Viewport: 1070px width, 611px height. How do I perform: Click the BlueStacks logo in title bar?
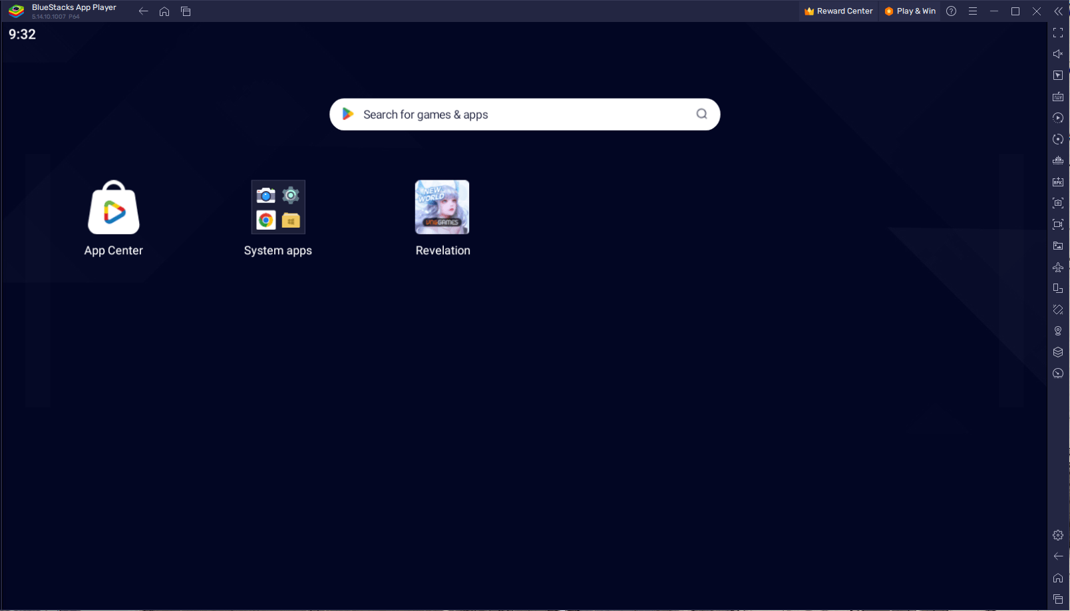pos(17,11)
